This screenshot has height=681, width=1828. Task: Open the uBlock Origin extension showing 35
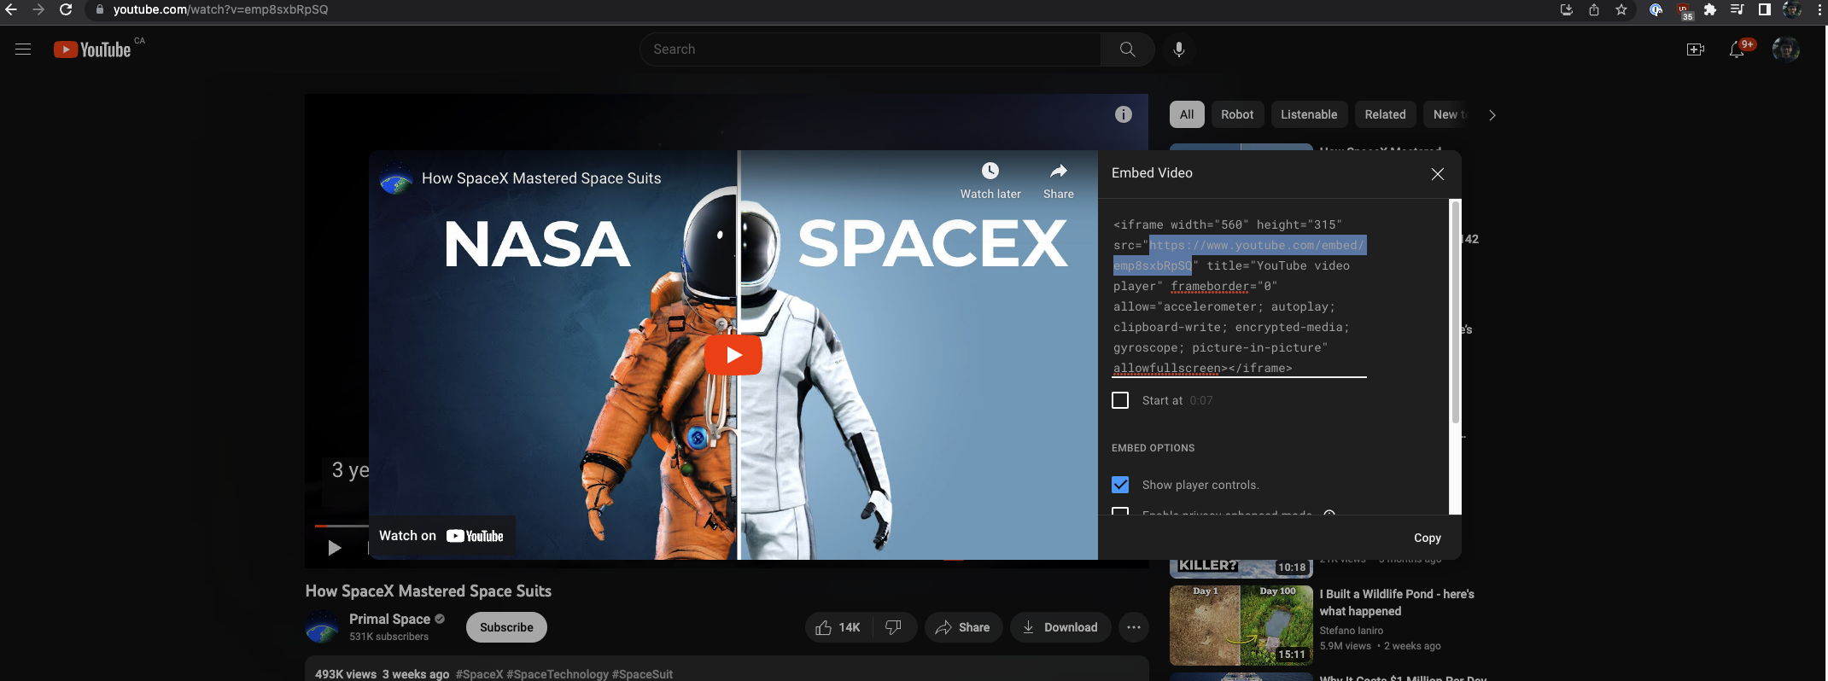[x=1684, y=11]
